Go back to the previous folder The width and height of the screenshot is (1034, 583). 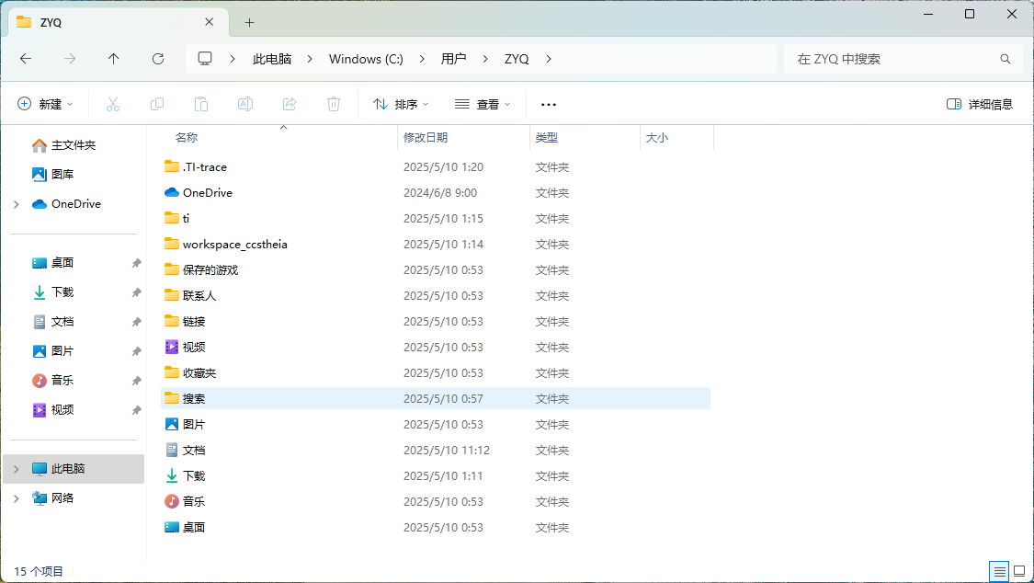(x=25, y=58)
